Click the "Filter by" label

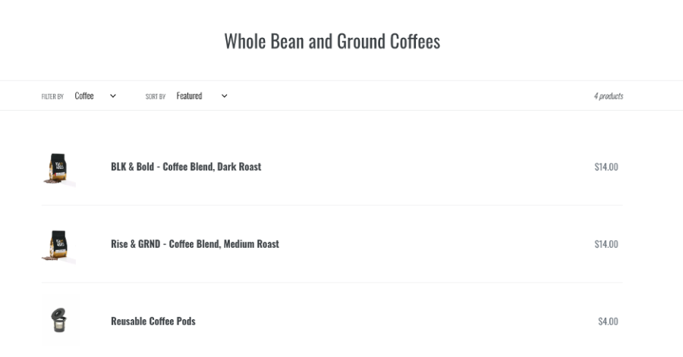(x=52, y=97)
